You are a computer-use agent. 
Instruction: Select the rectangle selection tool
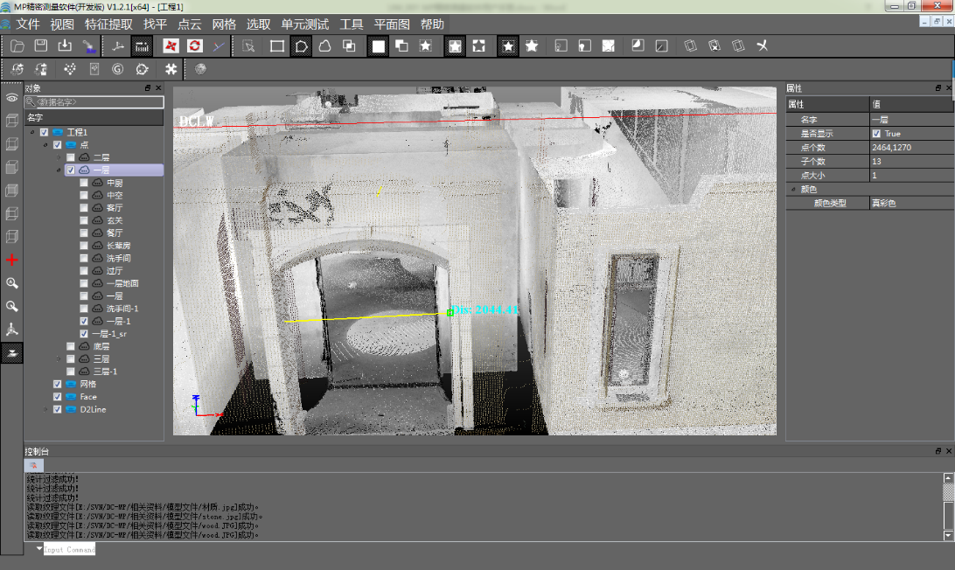pos(277,45)
